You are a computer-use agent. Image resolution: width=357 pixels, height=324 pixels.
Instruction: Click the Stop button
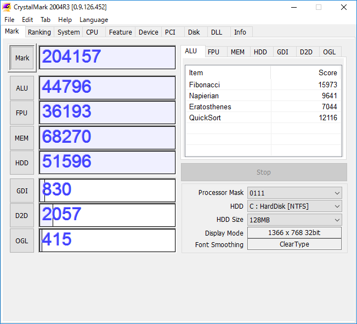tap(264, 172)
